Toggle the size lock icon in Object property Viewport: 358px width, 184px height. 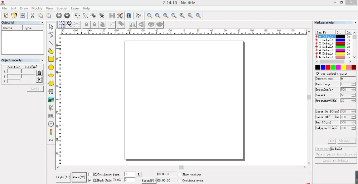pos(39,73)
